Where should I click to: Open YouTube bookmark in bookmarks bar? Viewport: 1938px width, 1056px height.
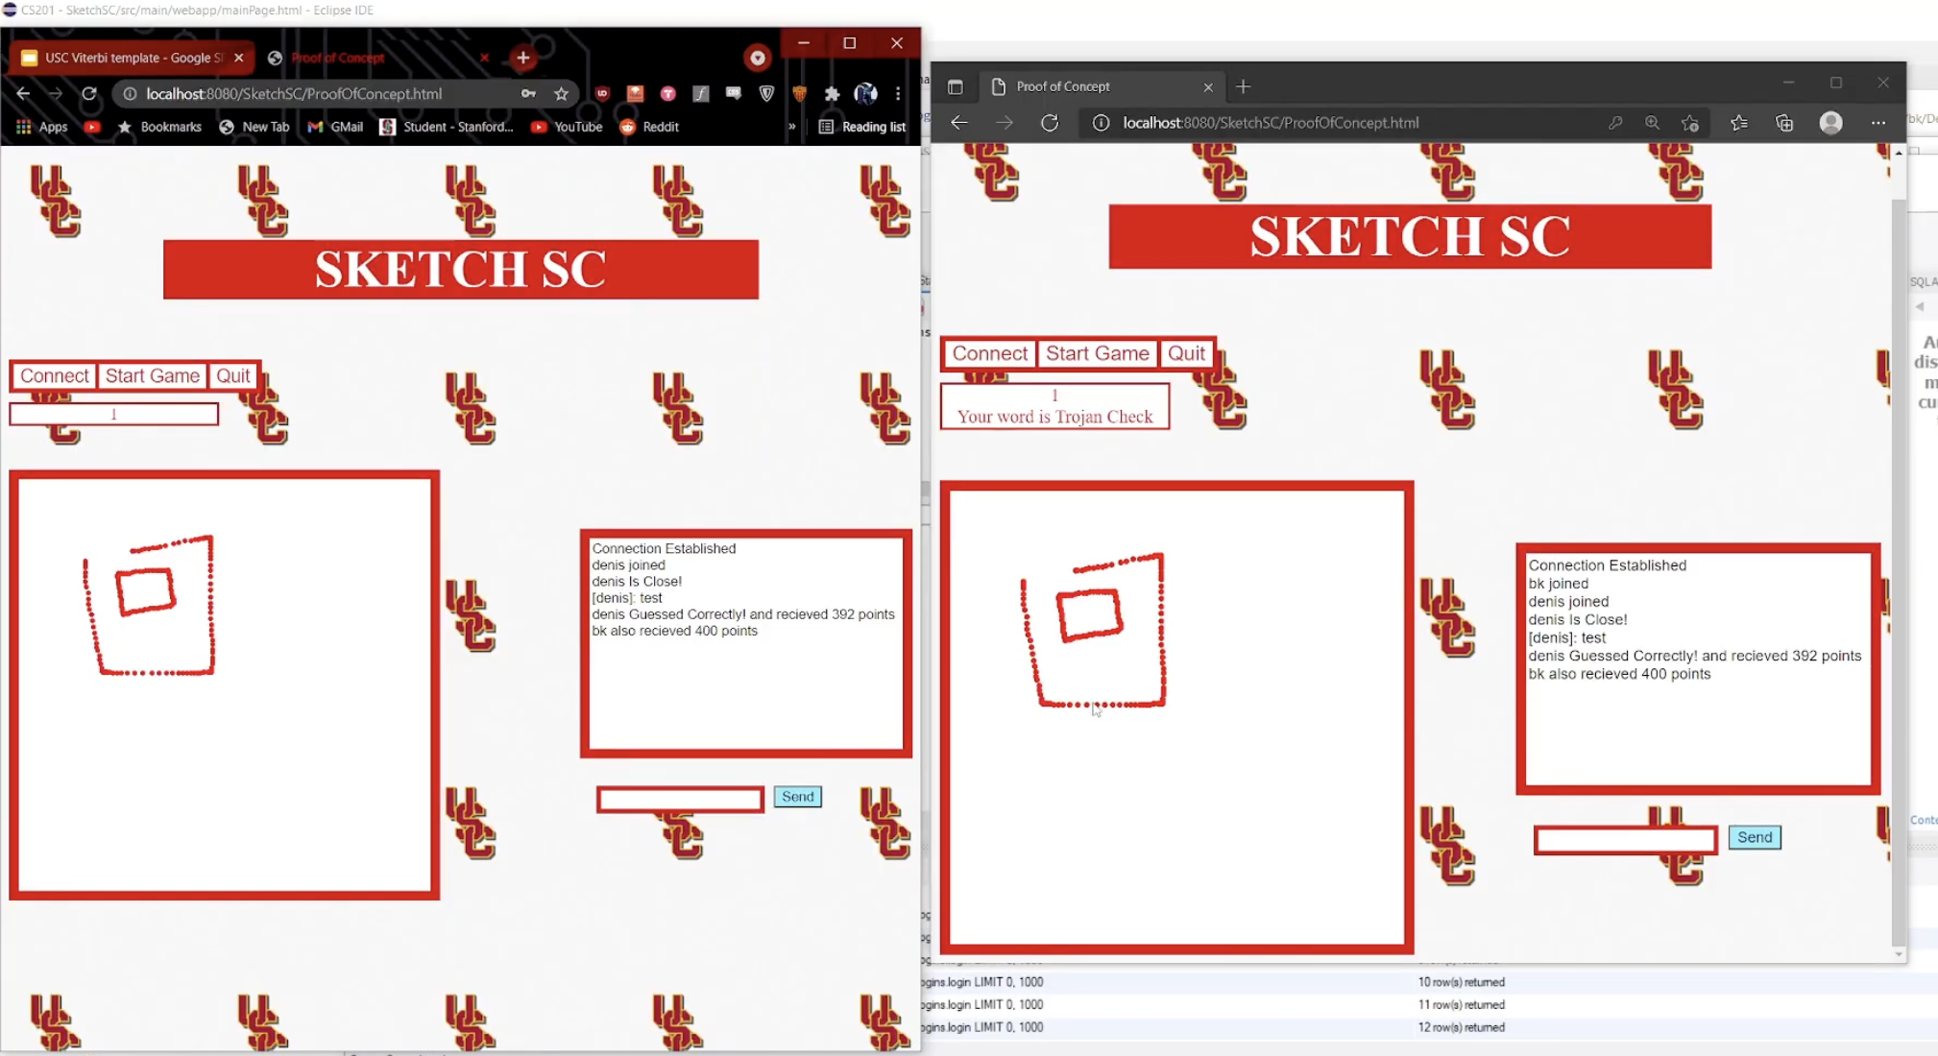[x=567, y=127]
